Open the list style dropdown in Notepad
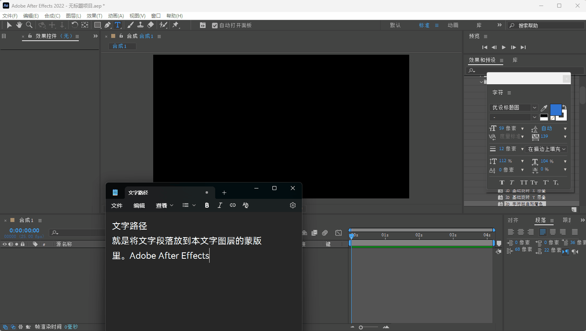 coord(189,205)
